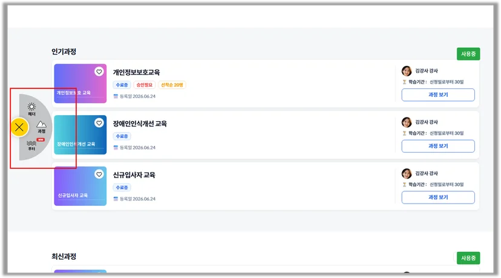Click the 사용중 button for 최신과정 section
The image size is (501, 278).
pos(468,258)
